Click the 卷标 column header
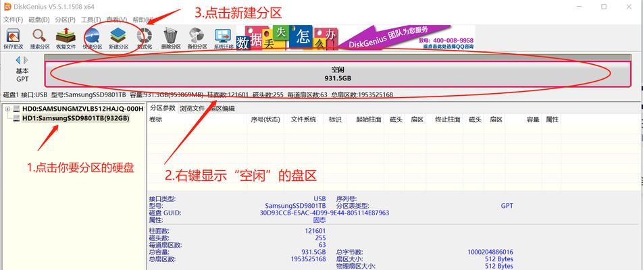 tap(156, 119)
